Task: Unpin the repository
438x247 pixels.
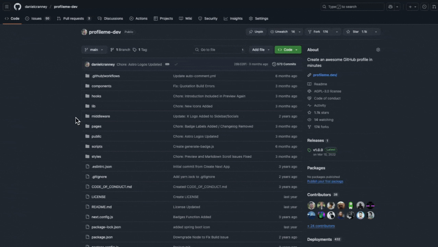Action: (256, 32)
